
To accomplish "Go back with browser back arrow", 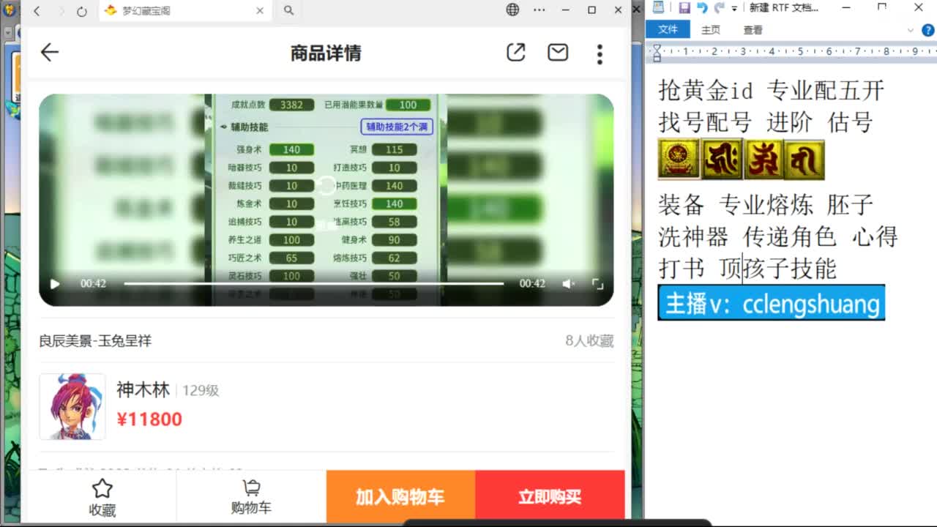I will (37, 11).
